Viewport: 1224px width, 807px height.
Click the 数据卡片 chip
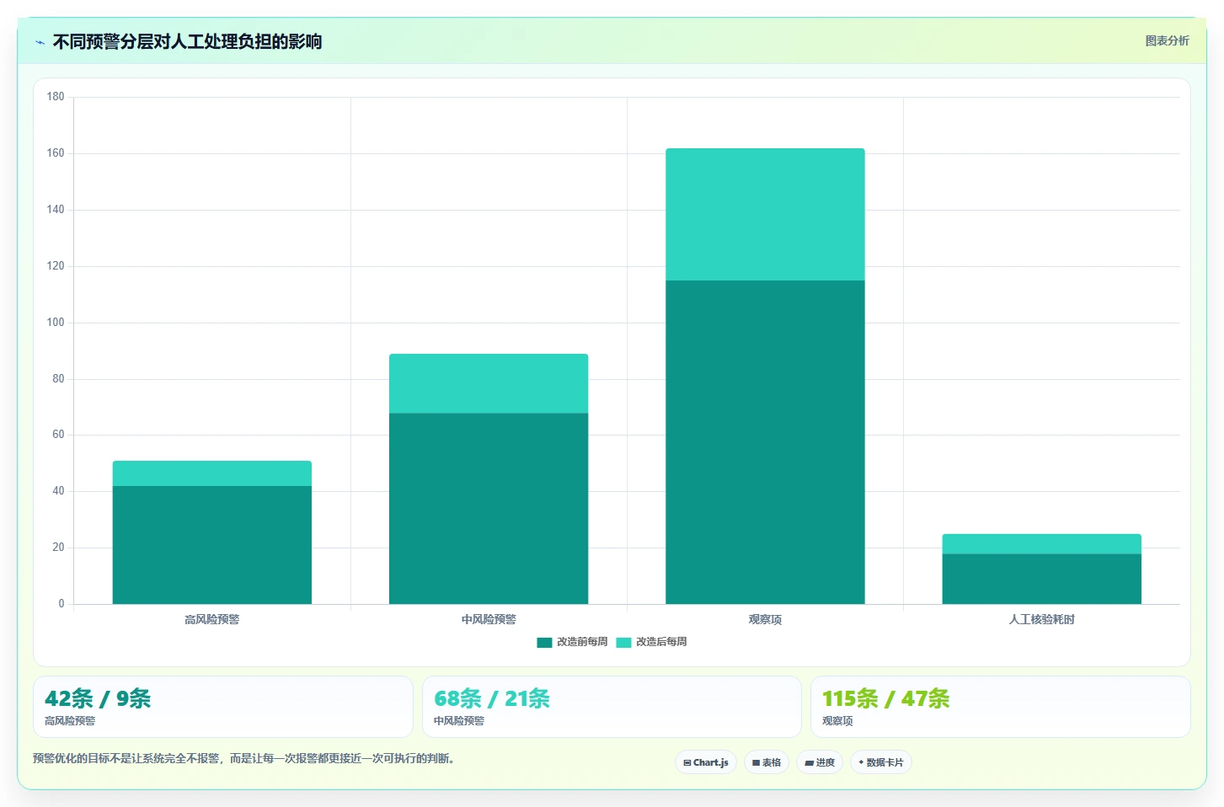click(881, 762)
